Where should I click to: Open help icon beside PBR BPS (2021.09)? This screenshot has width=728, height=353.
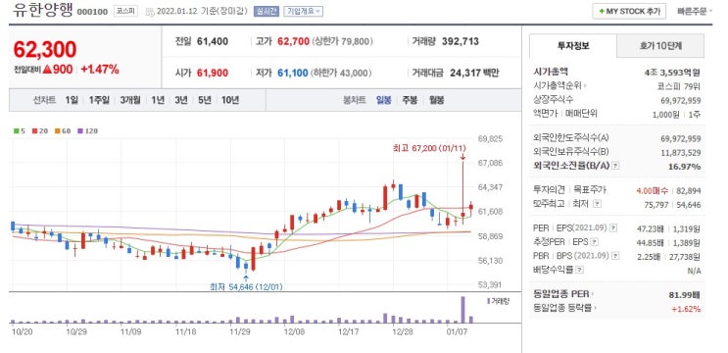pos(615,256)
